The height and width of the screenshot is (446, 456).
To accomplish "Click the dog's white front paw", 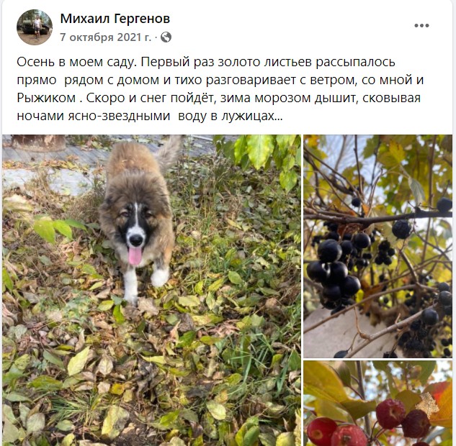I will tap(160, 277).
